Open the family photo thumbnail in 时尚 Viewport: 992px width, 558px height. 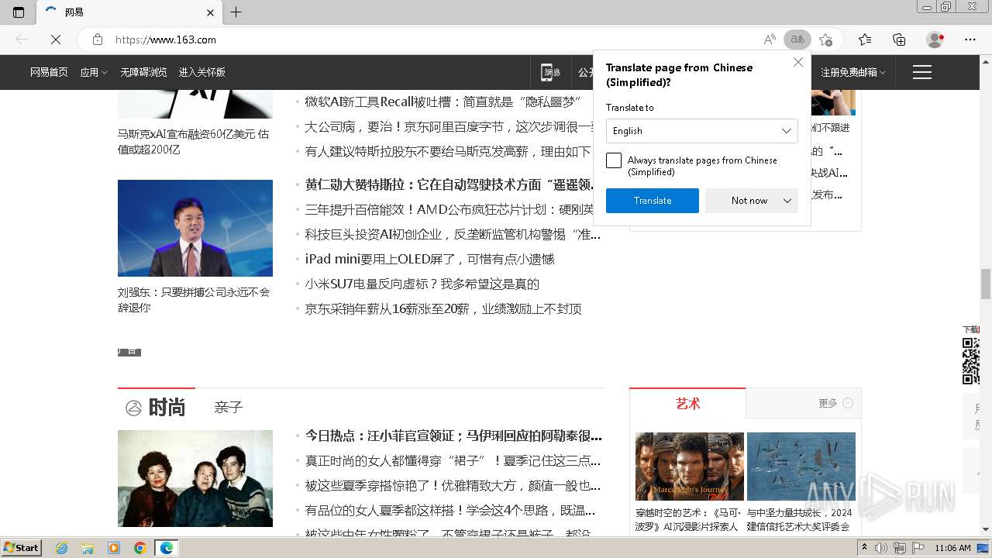(195, 478)
